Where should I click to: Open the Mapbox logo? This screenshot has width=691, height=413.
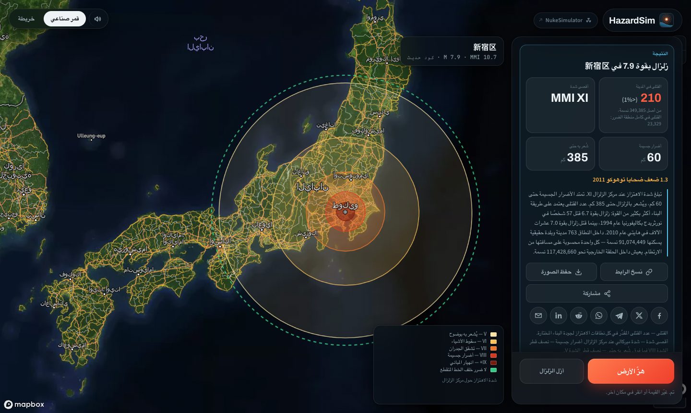[x=24, y=404]
